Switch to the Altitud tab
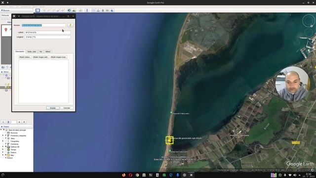Viewport: 316px width, 178px height. pos(48,51)
